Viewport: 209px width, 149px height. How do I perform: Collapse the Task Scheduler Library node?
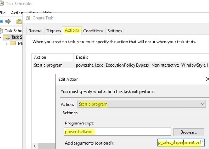pyautogui.click(x=1, y=37)
